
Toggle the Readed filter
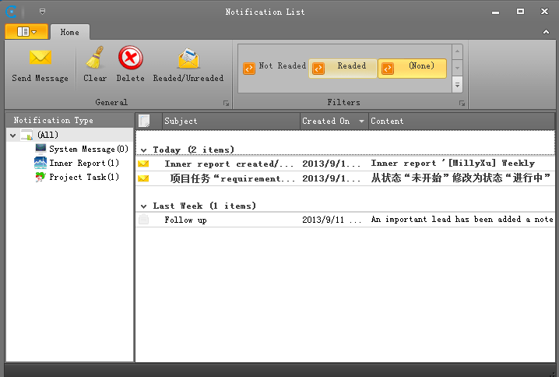343,68
